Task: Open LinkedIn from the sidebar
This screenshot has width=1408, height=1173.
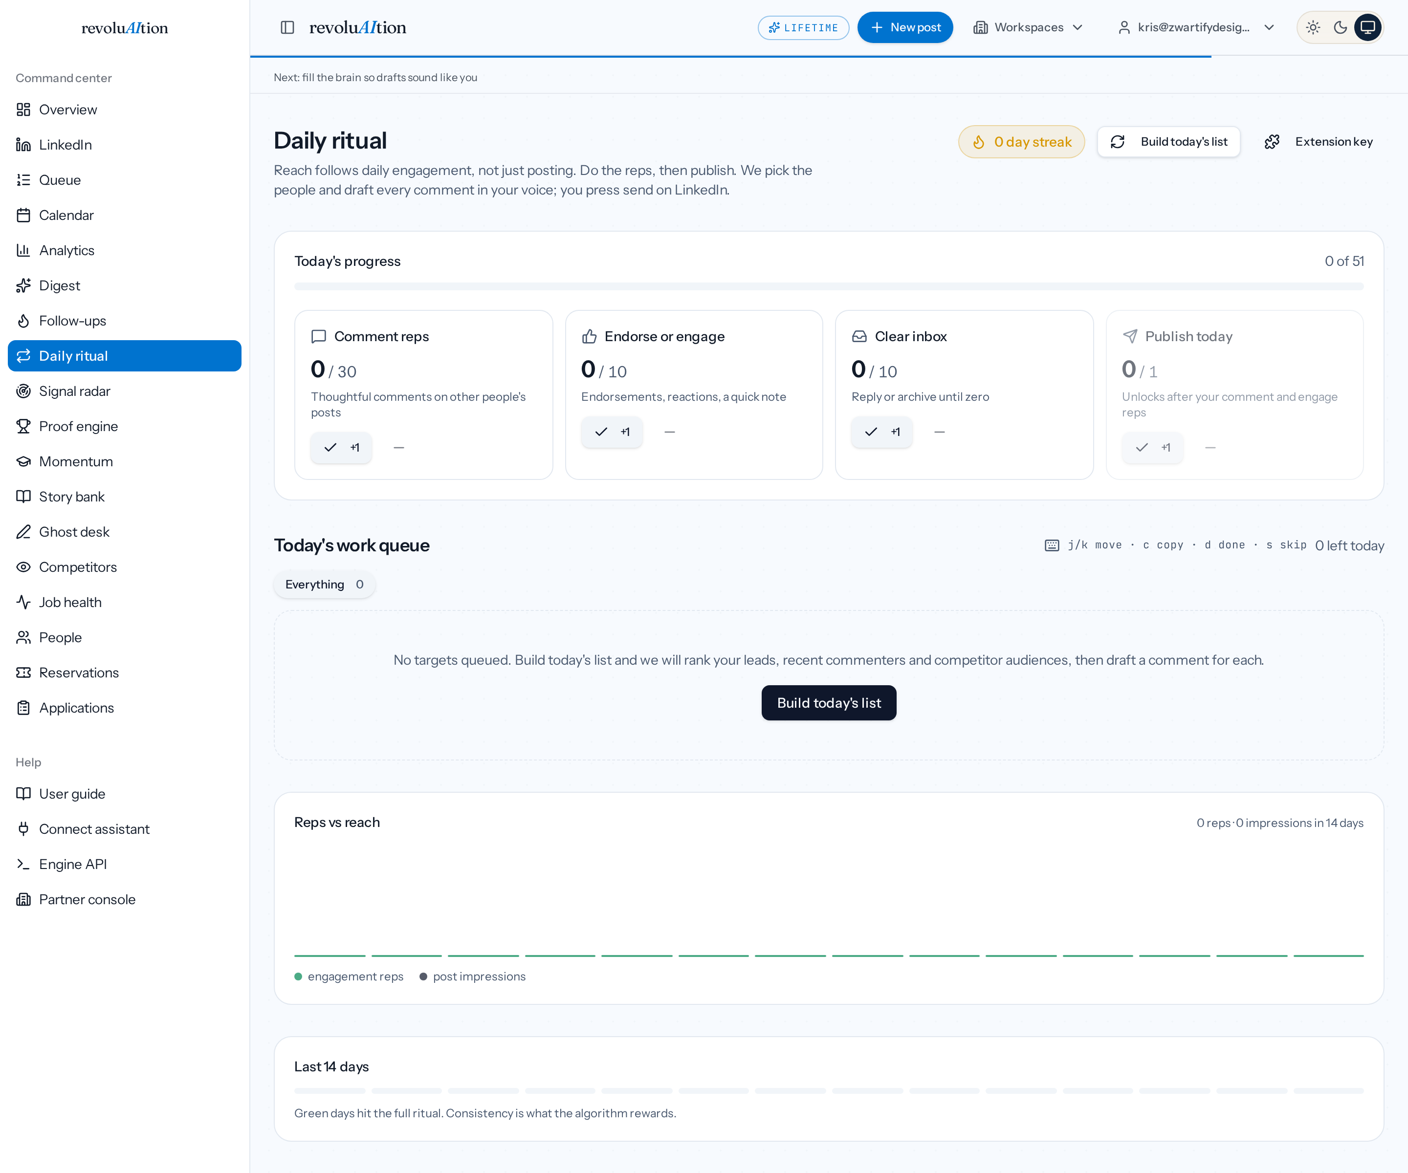Action: (125, 145)
